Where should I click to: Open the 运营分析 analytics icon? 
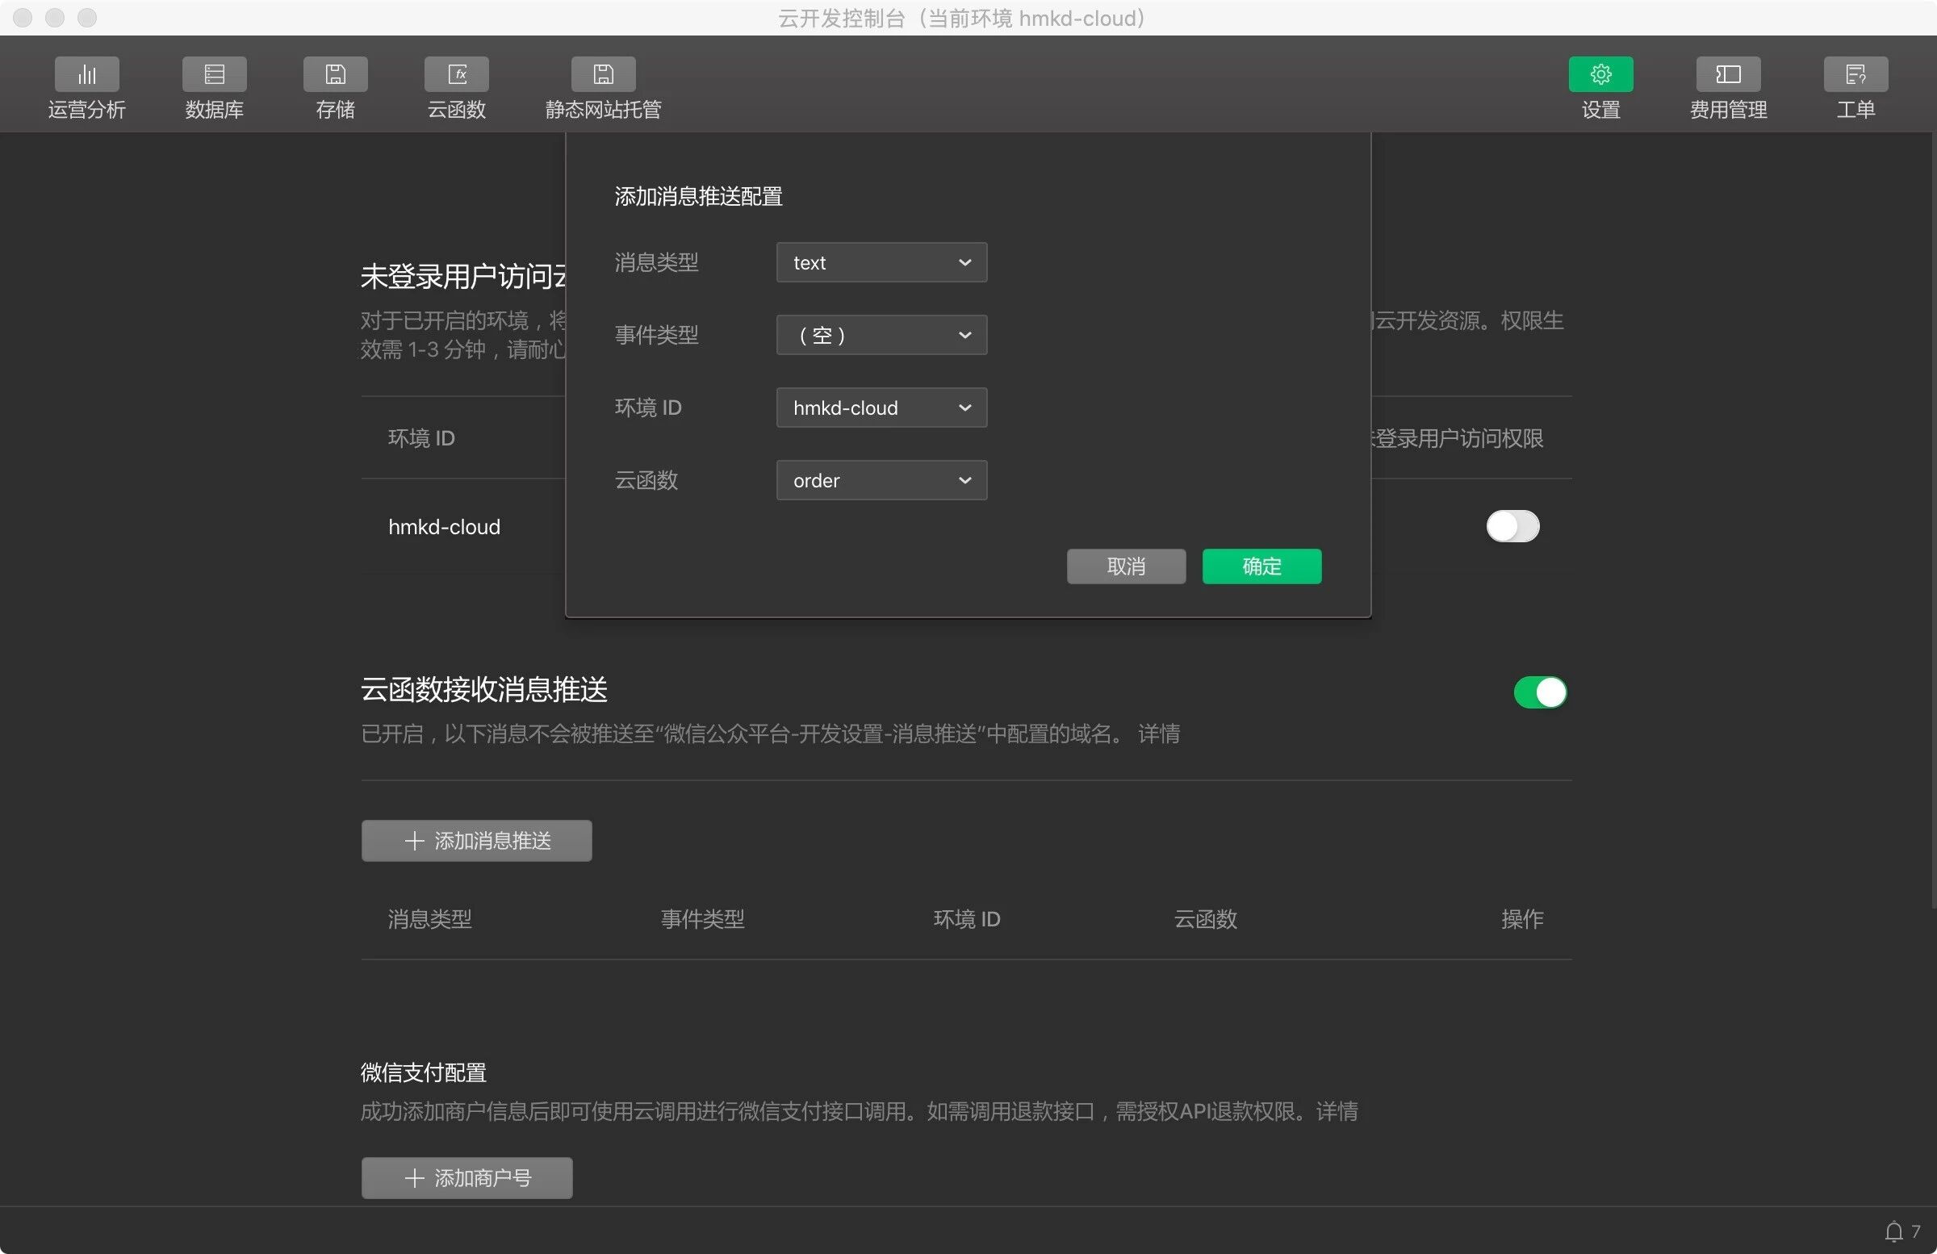click(86, 75)
